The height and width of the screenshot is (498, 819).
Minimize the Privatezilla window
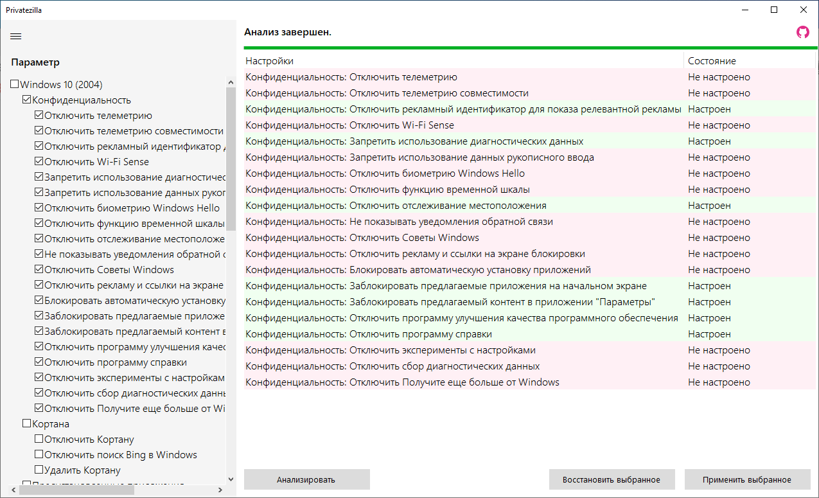[x=744, y=10]
